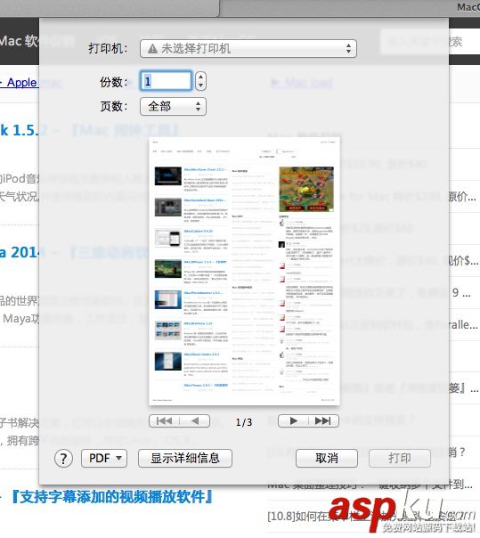Click the 支持字幕添加的视频播放软件 article link
The height and width of the screenshot is (538, 480).
click(x=110, y=497)
